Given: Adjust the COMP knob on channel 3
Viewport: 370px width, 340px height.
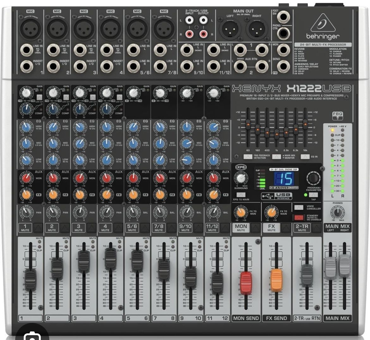Looking at the screenshot, I should (x=80, y=109).
